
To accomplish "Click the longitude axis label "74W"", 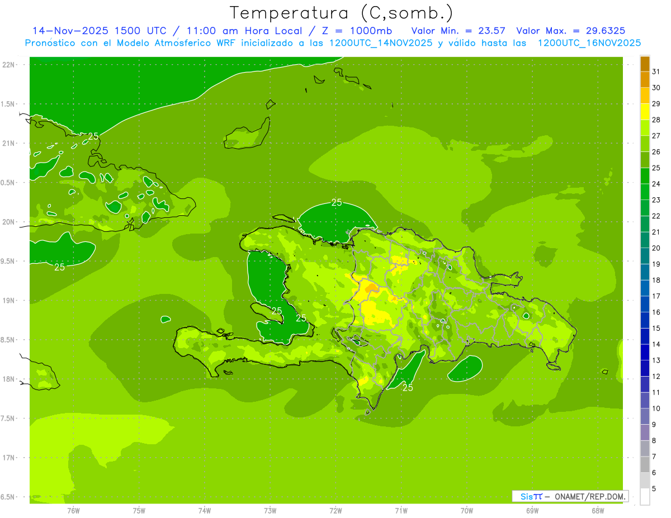I will [205, 510].
